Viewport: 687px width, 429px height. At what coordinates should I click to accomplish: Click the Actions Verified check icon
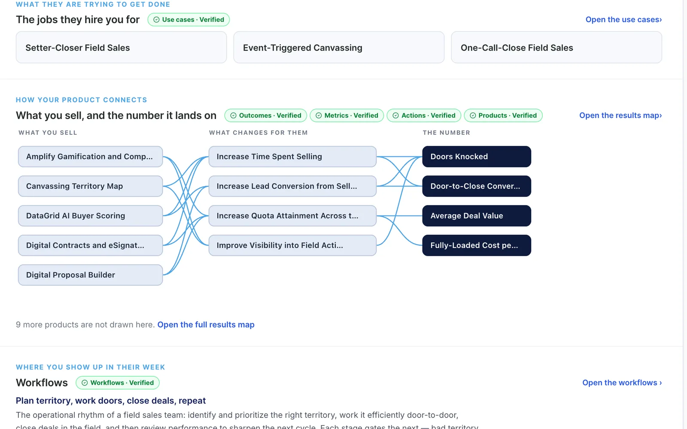[395, 115]
